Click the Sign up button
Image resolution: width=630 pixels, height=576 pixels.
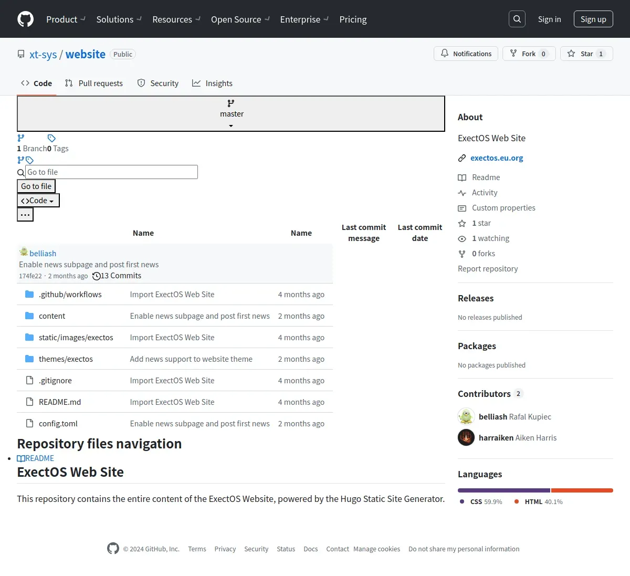tap(593, 19)
